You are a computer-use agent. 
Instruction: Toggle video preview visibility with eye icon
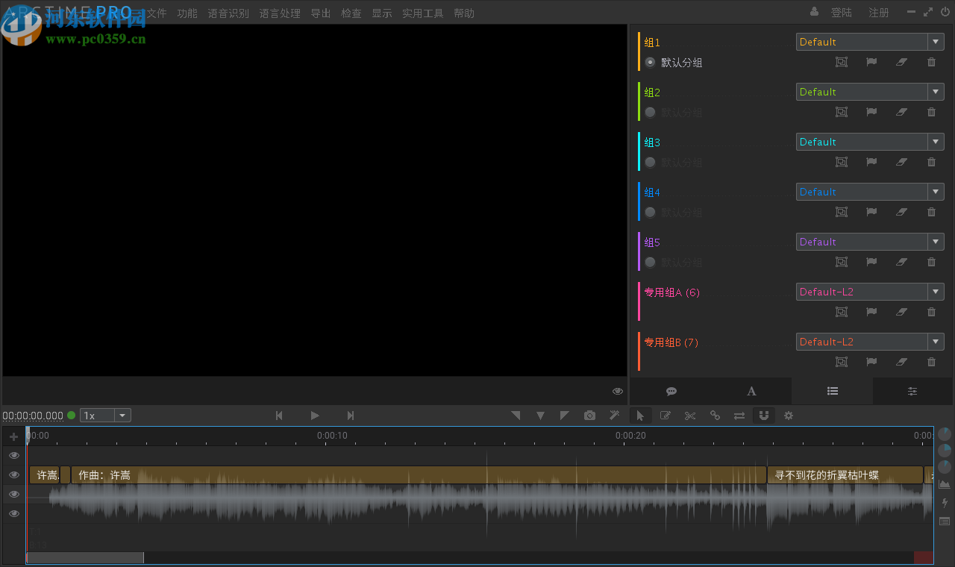tap(617, 390)
